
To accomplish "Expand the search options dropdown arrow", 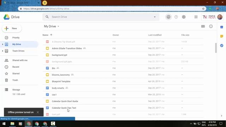I will (x=155, y=17).
